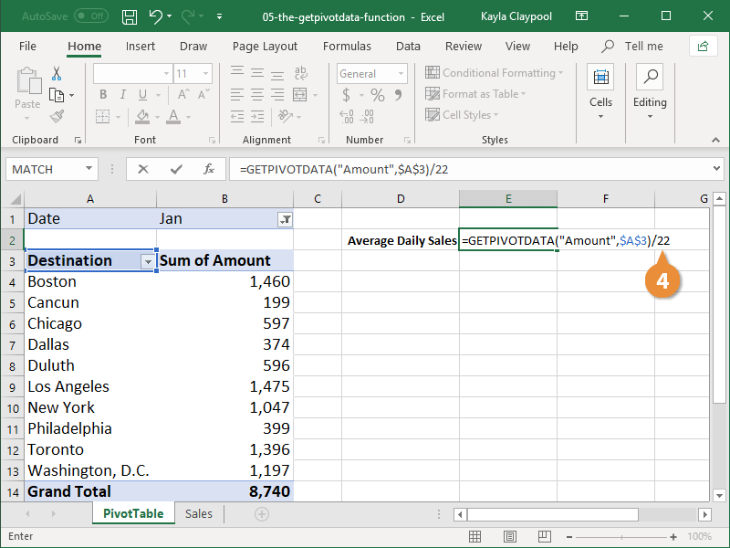Toggle Underline formatting
The height and width of the screenshot is (548, 730).
[x=142, y=95]
